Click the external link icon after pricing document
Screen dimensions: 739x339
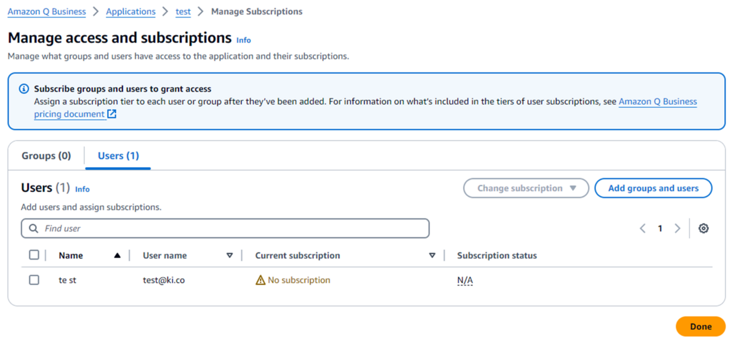pyautogui.click(x=111, y=114)
